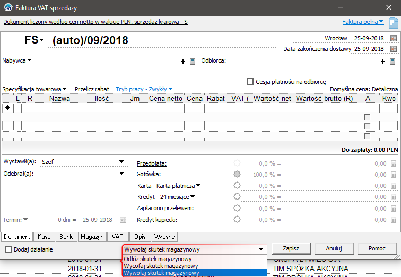Open the Termin date calendar icon

123,220
